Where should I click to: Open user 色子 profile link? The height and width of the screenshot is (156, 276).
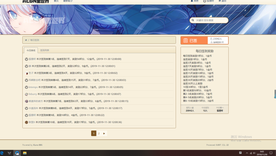click(x=31, y=73)
